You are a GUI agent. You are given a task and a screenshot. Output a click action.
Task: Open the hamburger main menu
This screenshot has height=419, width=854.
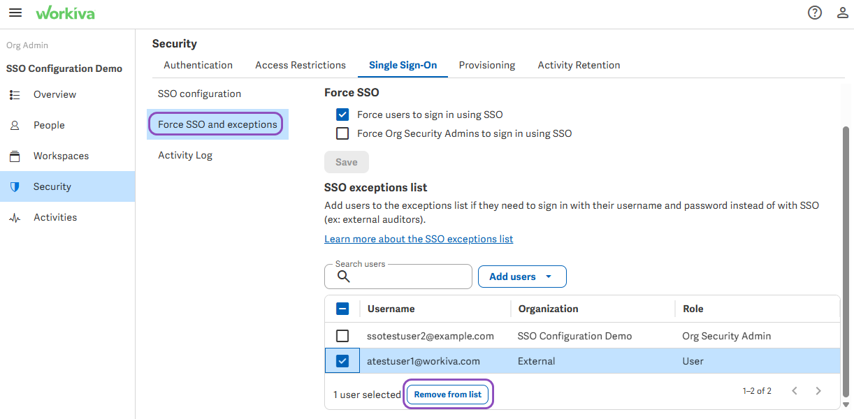[x=15, y=13]
